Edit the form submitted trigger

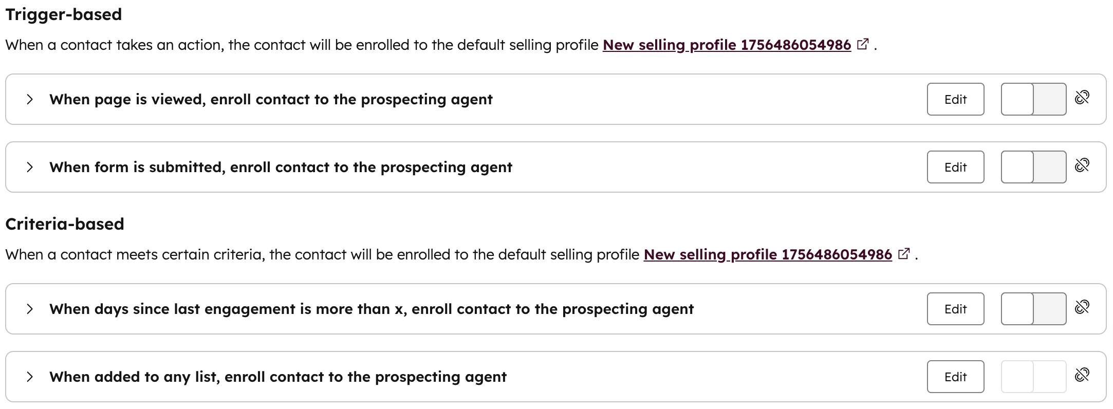[955, 166]
